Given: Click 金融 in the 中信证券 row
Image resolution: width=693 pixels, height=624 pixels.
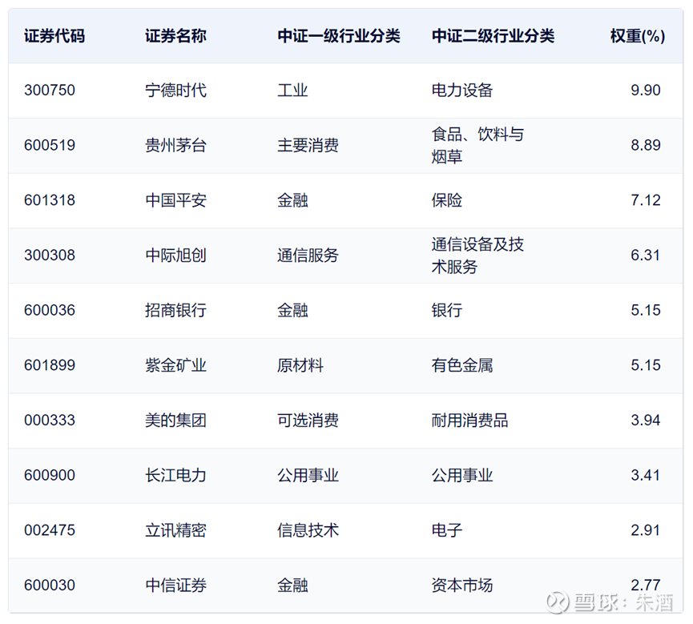Looking at the screenshot, I should pos(292,585).
